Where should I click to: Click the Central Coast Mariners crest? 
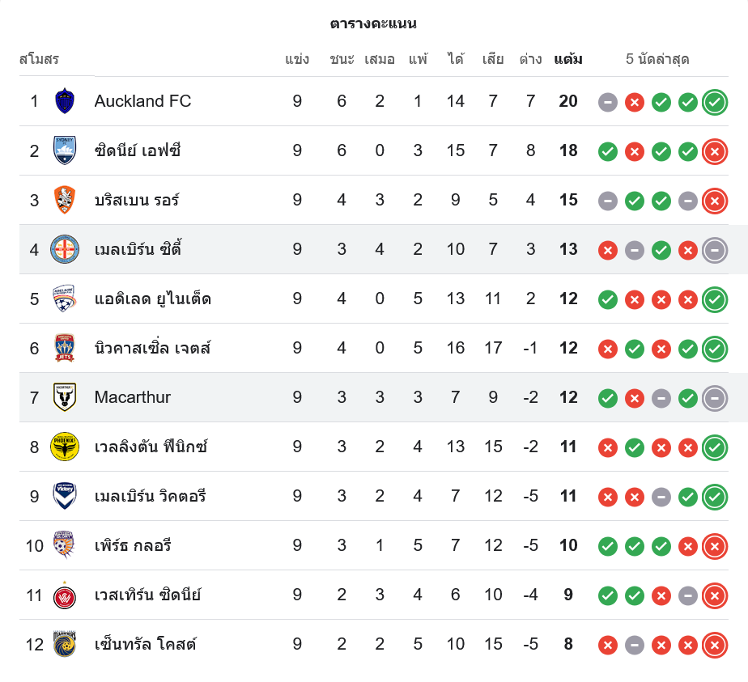[x=65, y=645]
